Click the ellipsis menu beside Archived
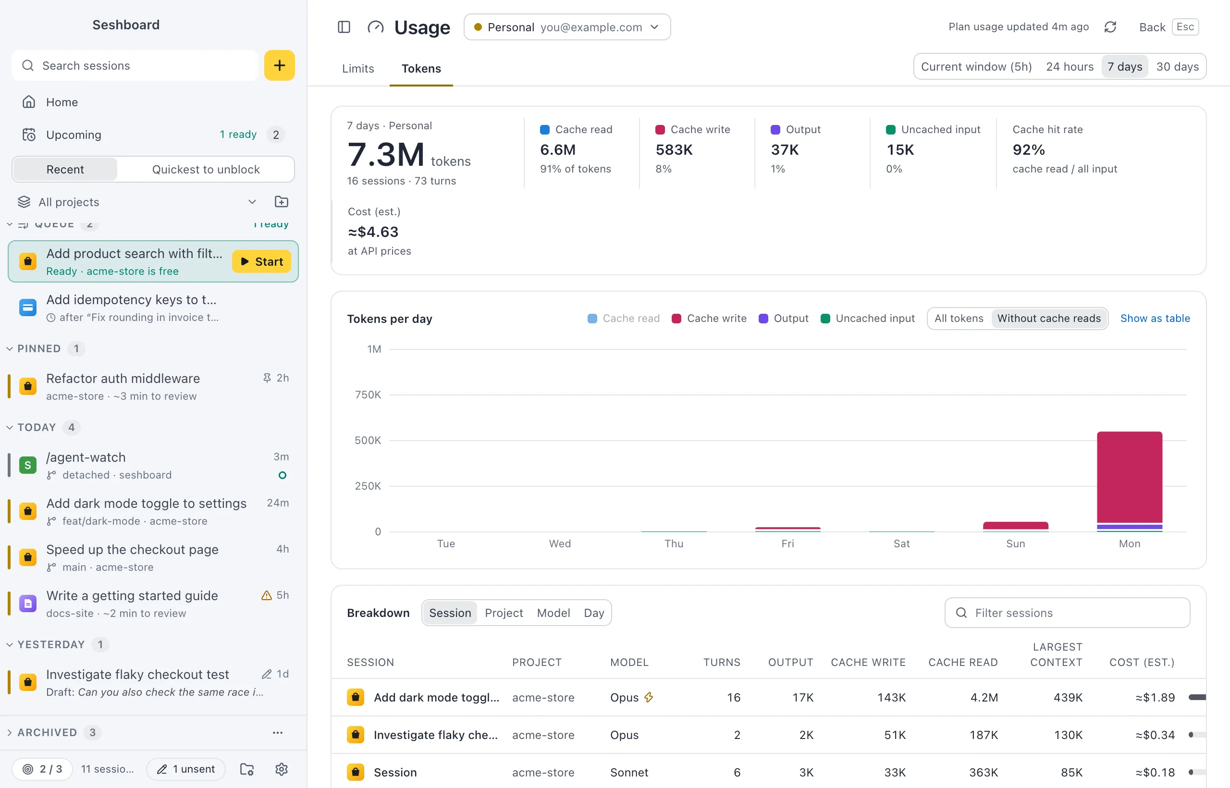Image resolution: width=1230 pixels, height=788 pixels. coord(277,733)
